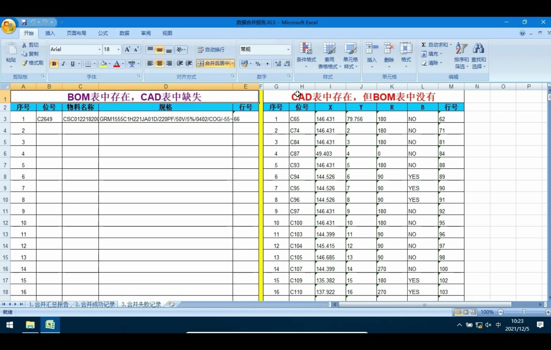The height and width of the screenshot is (350, 551).
Task: Open Excel help question mark
Action: (522, 33)
